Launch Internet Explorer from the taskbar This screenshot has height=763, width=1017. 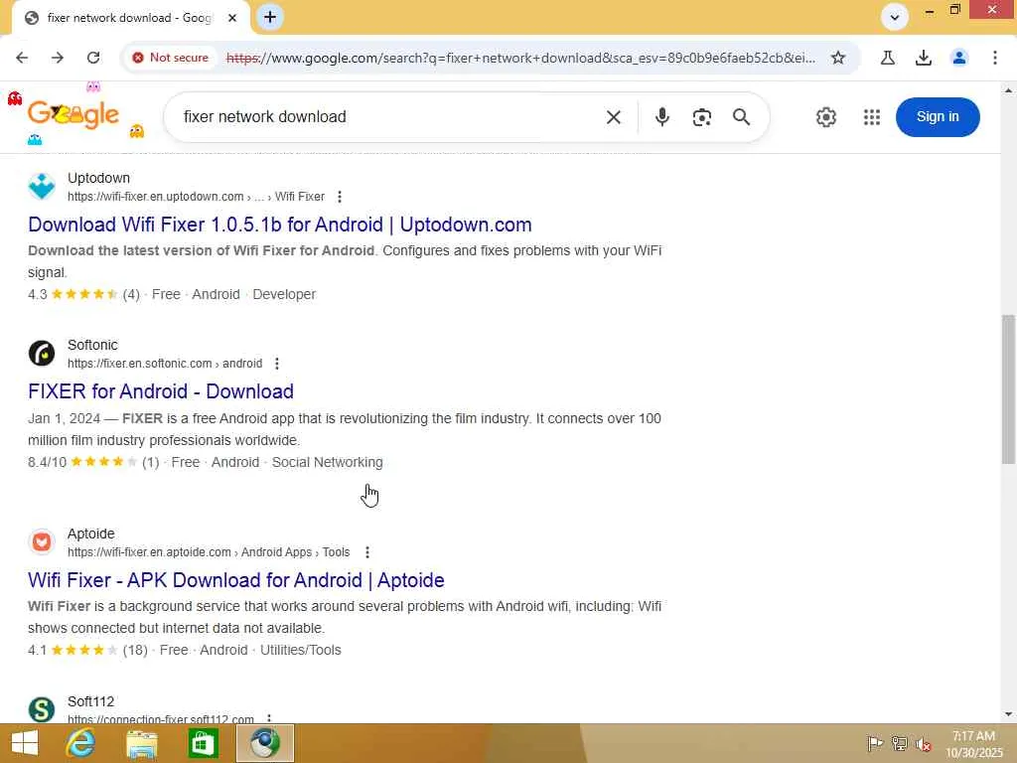[x=81, y=743]
